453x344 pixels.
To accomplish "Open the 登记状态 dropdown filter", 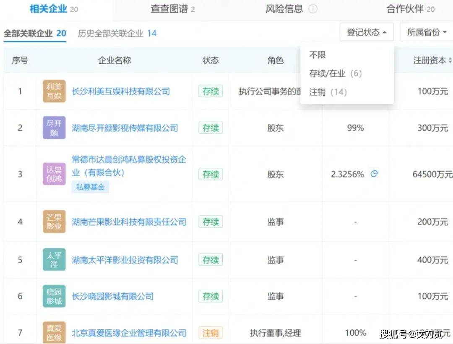I will pyautogui.click(x=367, y=32).
